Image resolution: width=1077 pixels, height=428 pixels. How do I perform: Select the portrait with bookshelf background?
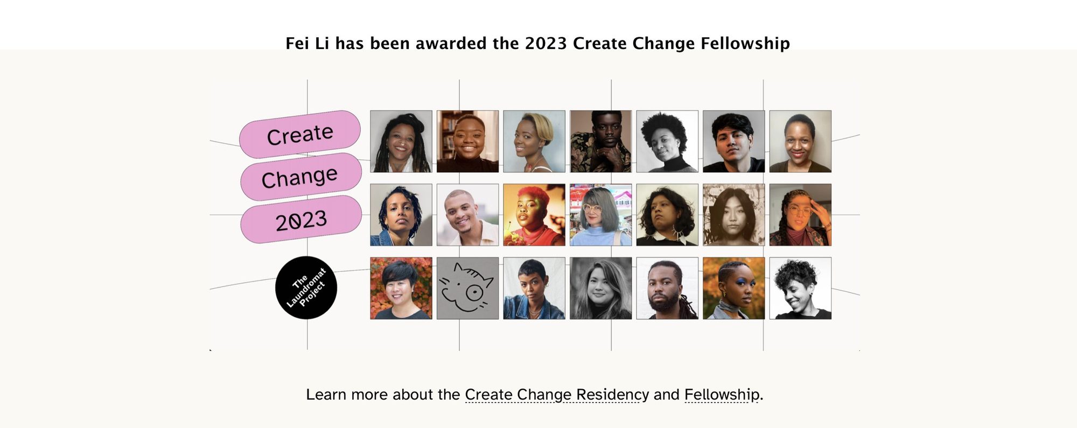pos(467,142)
